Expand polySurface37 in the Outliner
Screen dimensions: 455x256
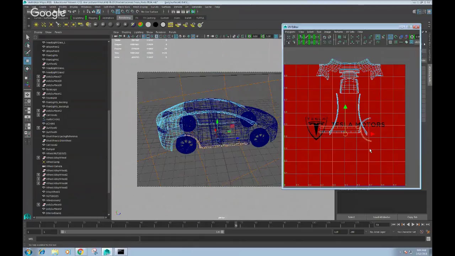[38, 76]
